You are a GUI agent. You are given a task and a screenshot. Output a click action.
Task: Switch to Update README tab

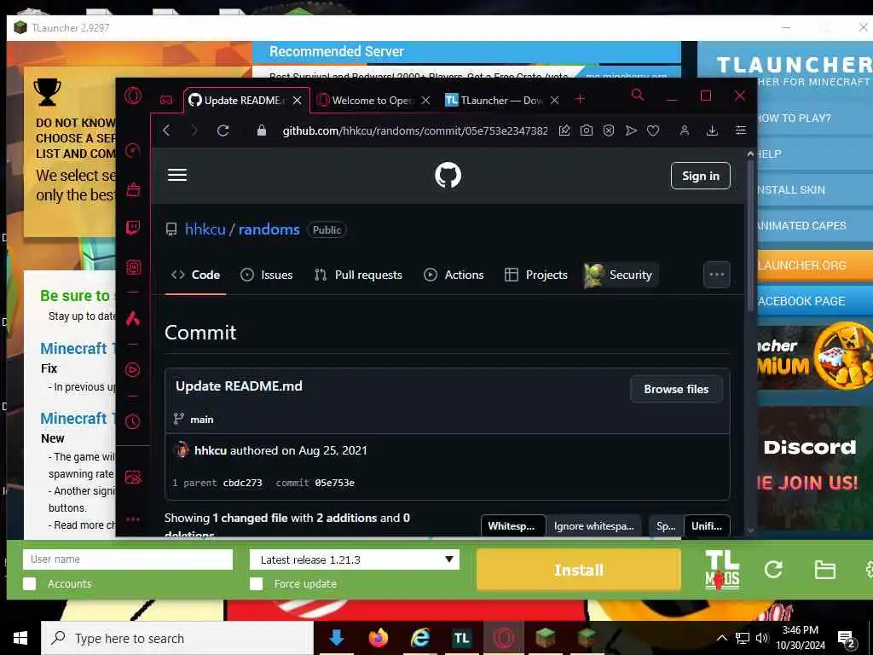247,101
